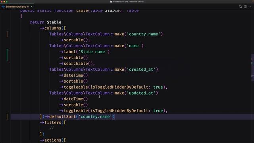Click the label 'State name' line
The height and width of the screenshot is (143, 254).
point(84,52)
